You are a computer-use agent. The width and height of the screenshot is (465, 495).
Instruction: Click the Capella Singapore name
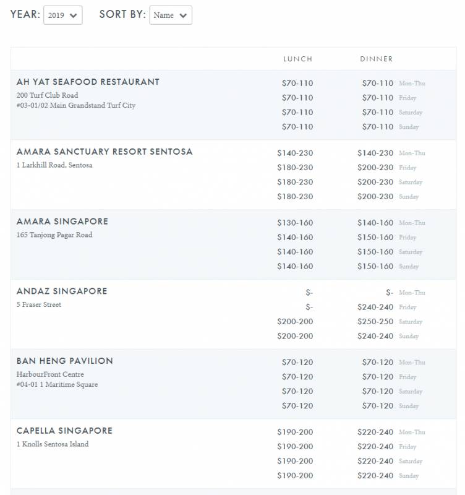pyautogui.click(x=64, y=431)
